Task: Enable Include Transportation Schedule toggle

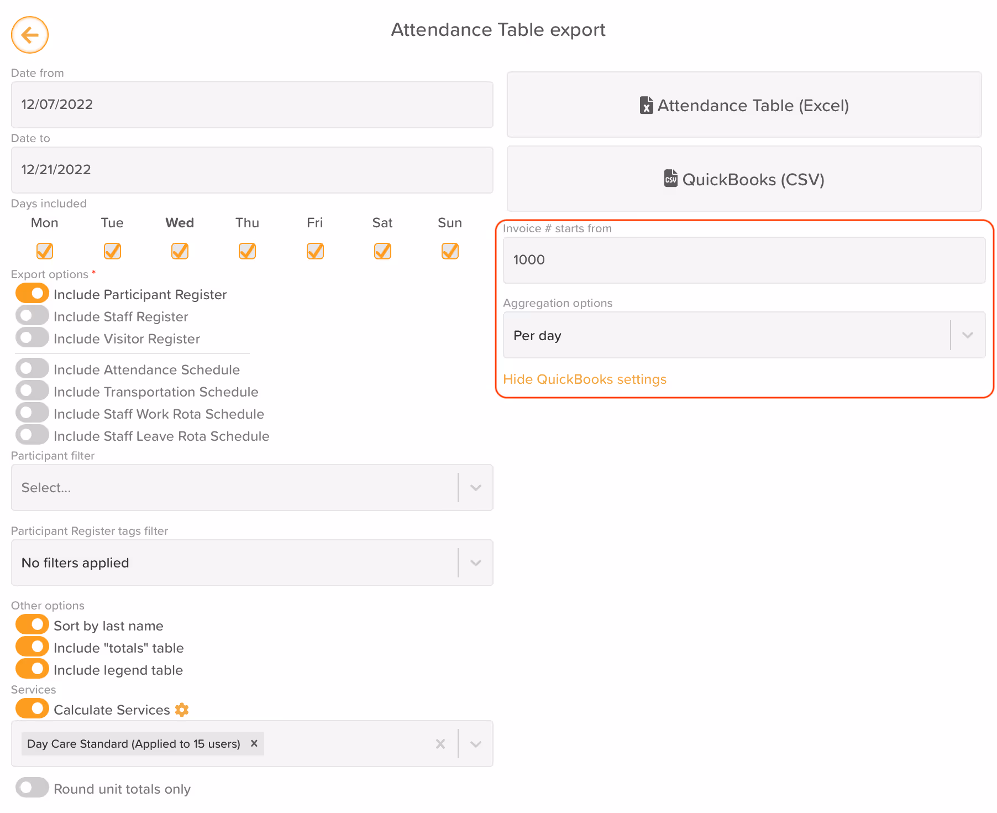Action: 32,390
